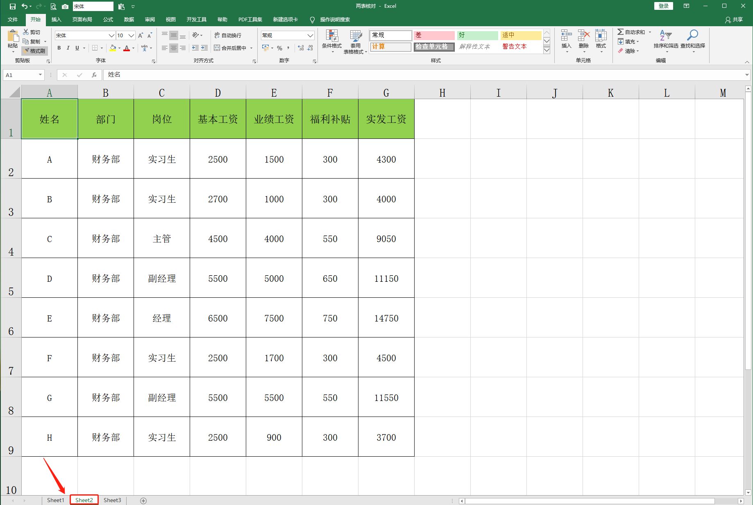
Task: Expand the cell styles gallery
Action: pos(547,50)
